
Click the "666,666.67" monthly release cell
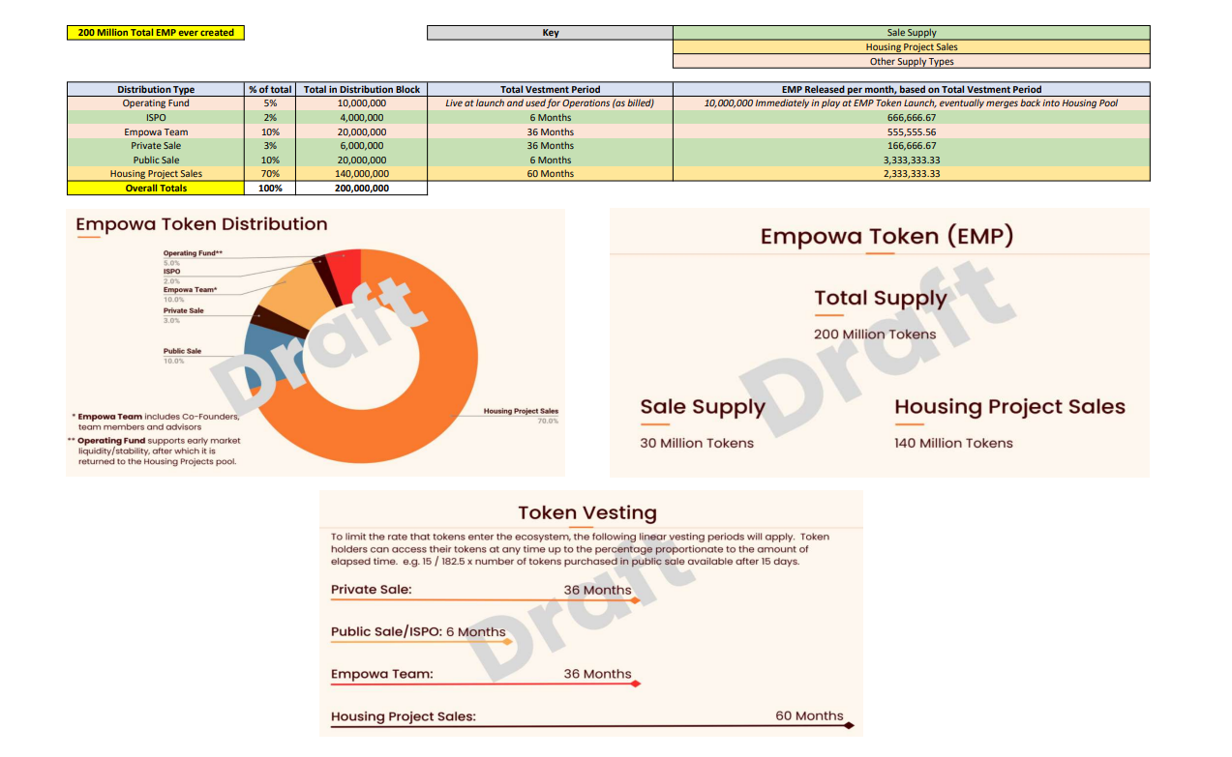click(x=912, y=118)
